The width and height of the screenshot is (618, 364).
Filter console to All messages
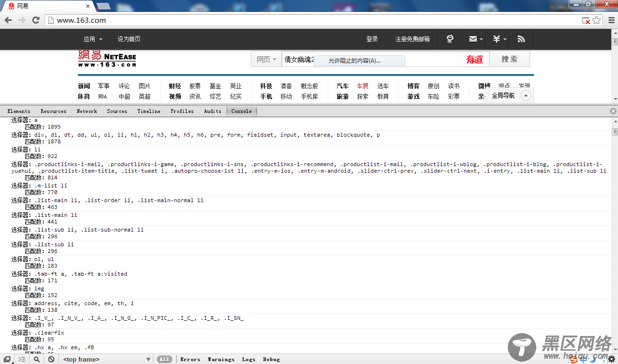click(164, 359)
